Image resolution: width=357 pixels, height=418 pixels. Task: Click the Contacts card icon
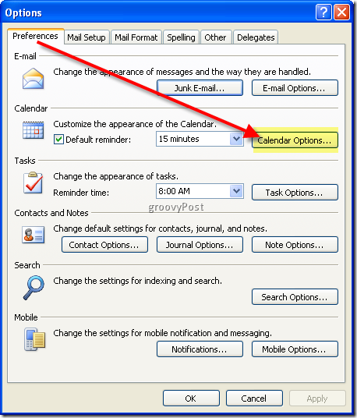click(34, 235)
